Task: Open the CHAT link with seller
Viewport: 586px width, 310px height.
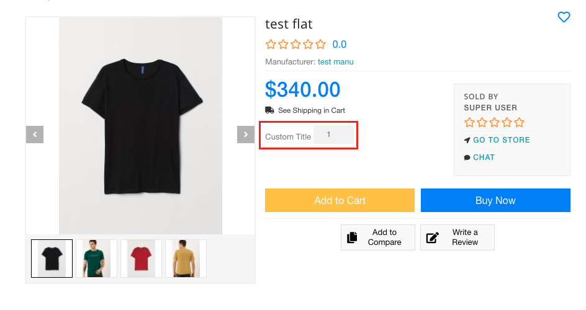Action: pos(484,157)
